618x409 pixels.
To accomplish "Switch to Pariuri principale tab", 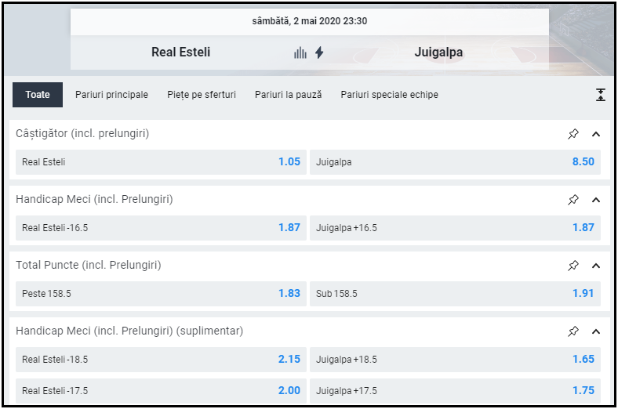I will (111, 95).
